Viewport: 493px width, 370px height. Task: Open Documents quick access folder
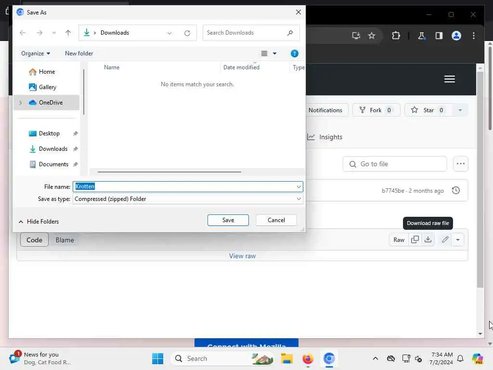click(x=53, y=164)
